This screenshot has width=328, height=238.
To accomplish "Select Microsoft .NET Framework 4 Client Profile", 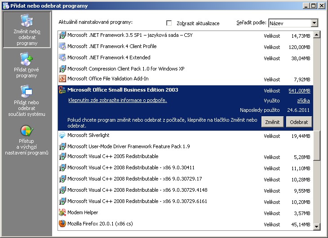I will [x=112, y=46].
